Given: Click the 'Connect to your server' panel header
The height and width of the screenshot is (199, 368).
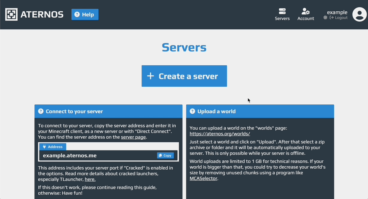Looking at the screenshot, I should [x=74, y=111].
